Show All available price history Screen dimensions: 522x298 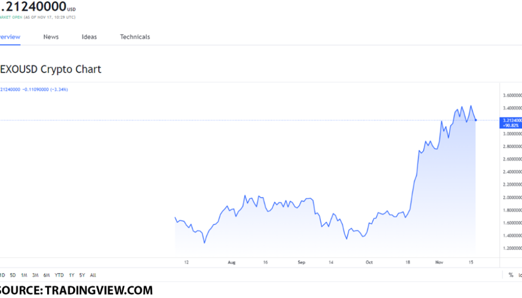(x=92, y=275)
